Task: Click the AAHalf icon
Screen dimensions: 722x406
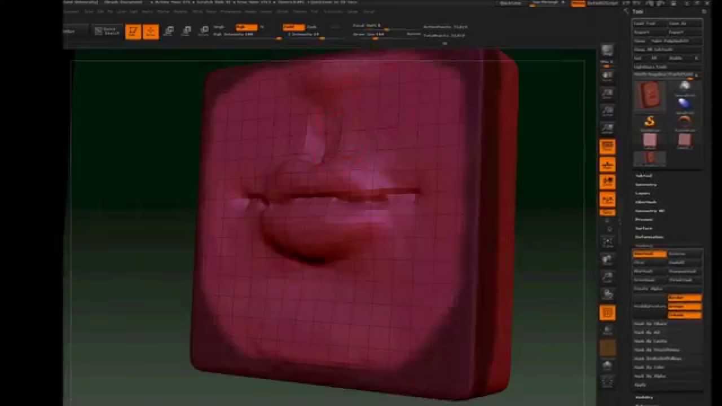Action: 607,129
